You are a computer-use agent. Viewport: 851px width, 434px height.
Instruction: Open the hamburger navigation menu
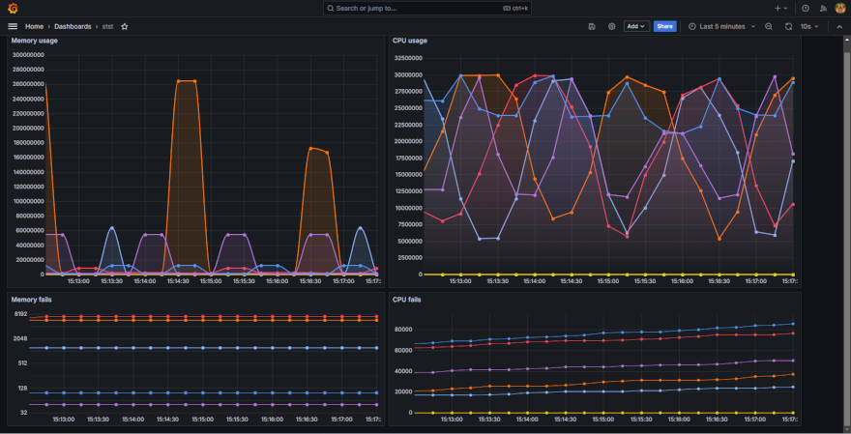pos(13,26)
